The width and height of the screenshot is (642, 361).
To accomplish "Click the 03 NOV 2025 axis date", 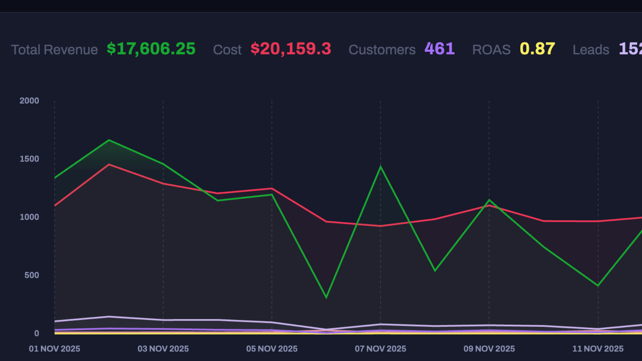I will 163,349.
